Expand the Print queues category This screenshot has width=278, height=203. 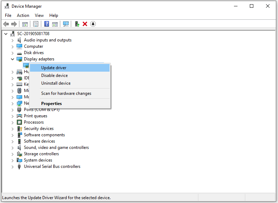pos(12,116)
